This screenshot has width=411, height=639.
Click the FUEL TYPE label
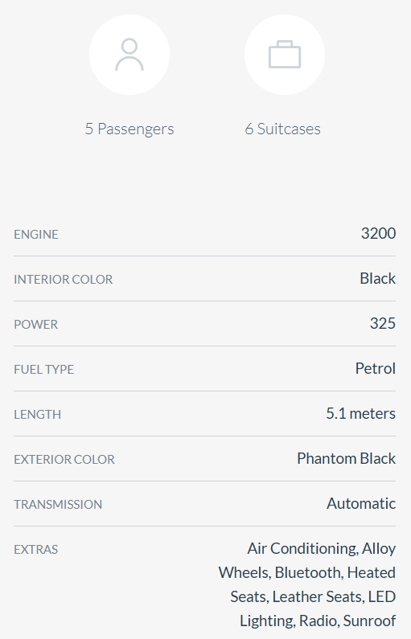[x=43, y=369]
